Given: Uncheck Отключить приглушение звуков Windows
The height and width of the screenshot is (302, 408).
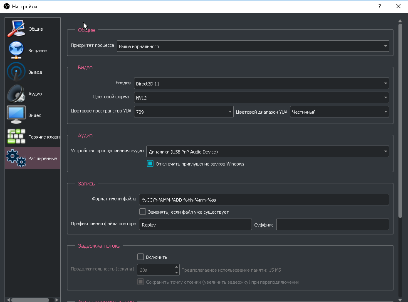Looking at the screenshot, I should 150,163.
